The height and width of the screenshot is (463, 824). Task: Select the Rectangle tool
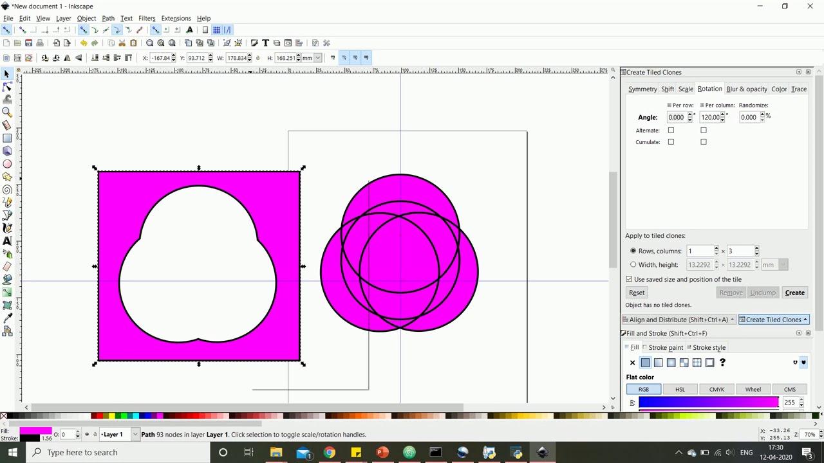pos(7,138)
